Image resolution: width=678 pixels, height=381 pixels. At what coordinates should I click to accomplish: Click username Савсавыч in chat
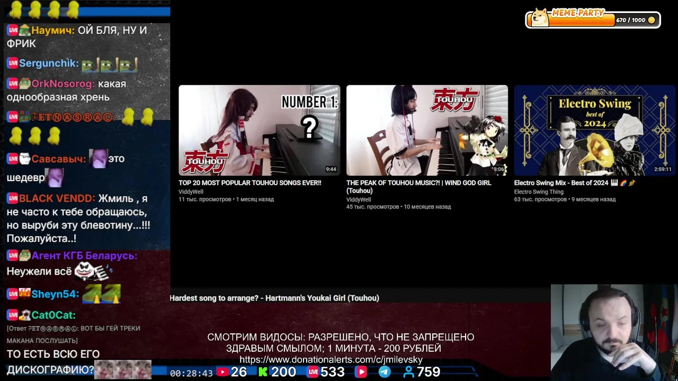[x=58, y=159]
